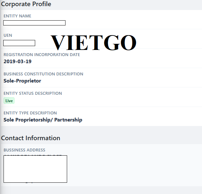This screenshot has height=194, width=202.
Task: Click the BUSSINESS ADDRESS field label
Action: coord(24,150)
